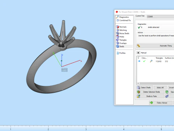Viewport: 174px width, 131px height.
Task: Click the red Fix Wizard title icon
Action: (x=117, y=12)
